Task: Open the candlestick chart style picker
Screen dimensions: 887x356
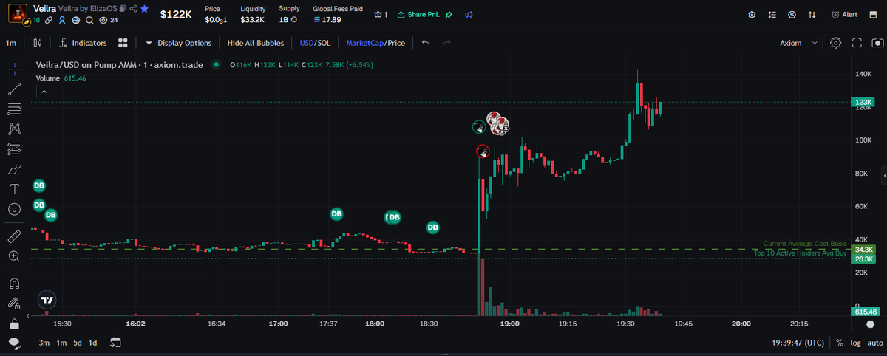Action: [x=38, y=43]
